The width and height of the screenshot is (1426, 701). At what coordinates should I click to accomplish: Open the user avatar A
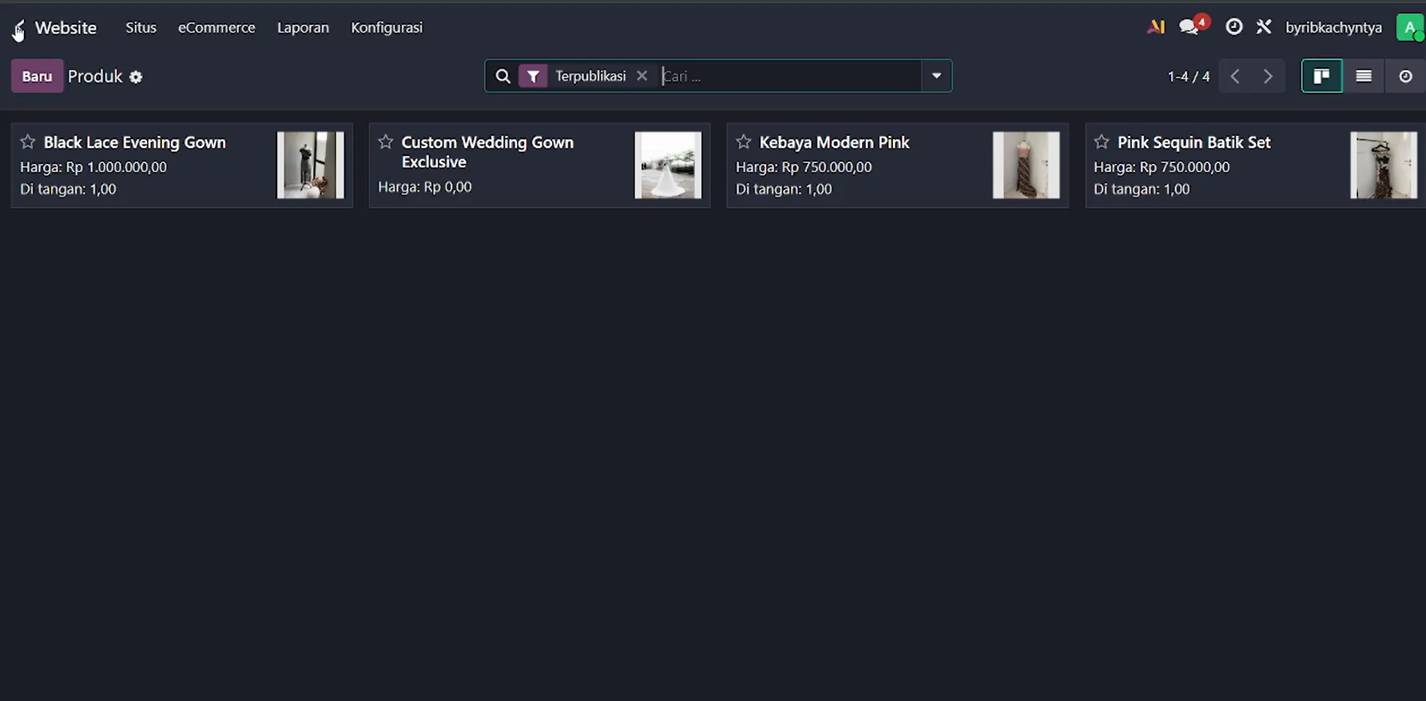click(1409, 27)
